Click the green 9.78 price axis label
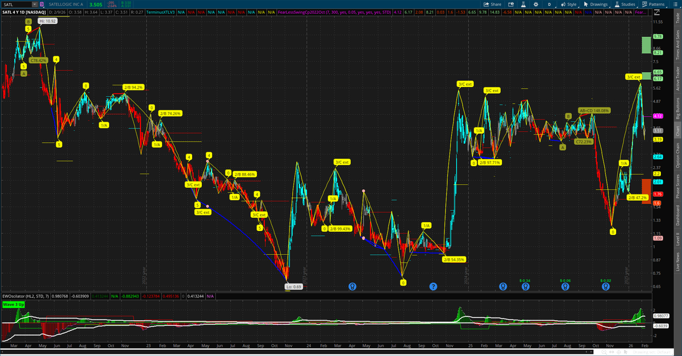 click(659, 36)
